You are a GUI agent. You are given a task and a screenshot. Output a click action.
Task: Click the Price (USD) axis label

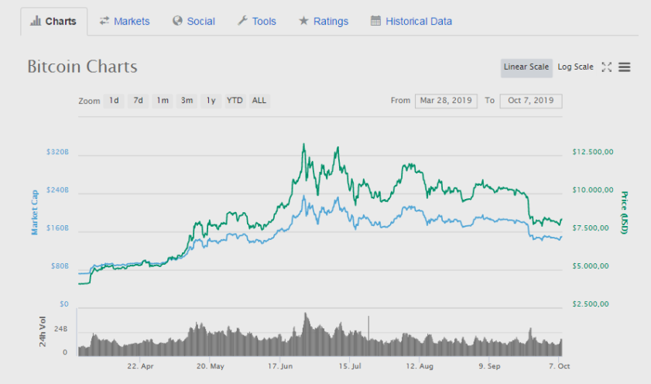(x=624, y=213)
